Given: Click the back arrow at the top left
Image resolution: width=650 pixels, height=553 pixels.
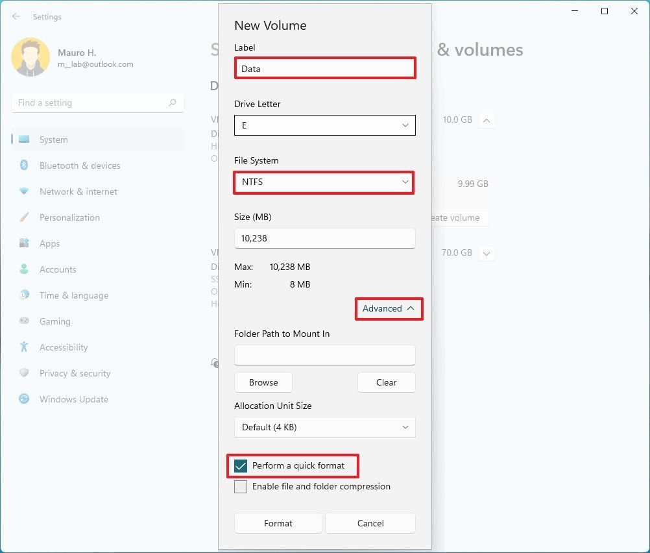Looking at the screenshot, I should (15, 16).
